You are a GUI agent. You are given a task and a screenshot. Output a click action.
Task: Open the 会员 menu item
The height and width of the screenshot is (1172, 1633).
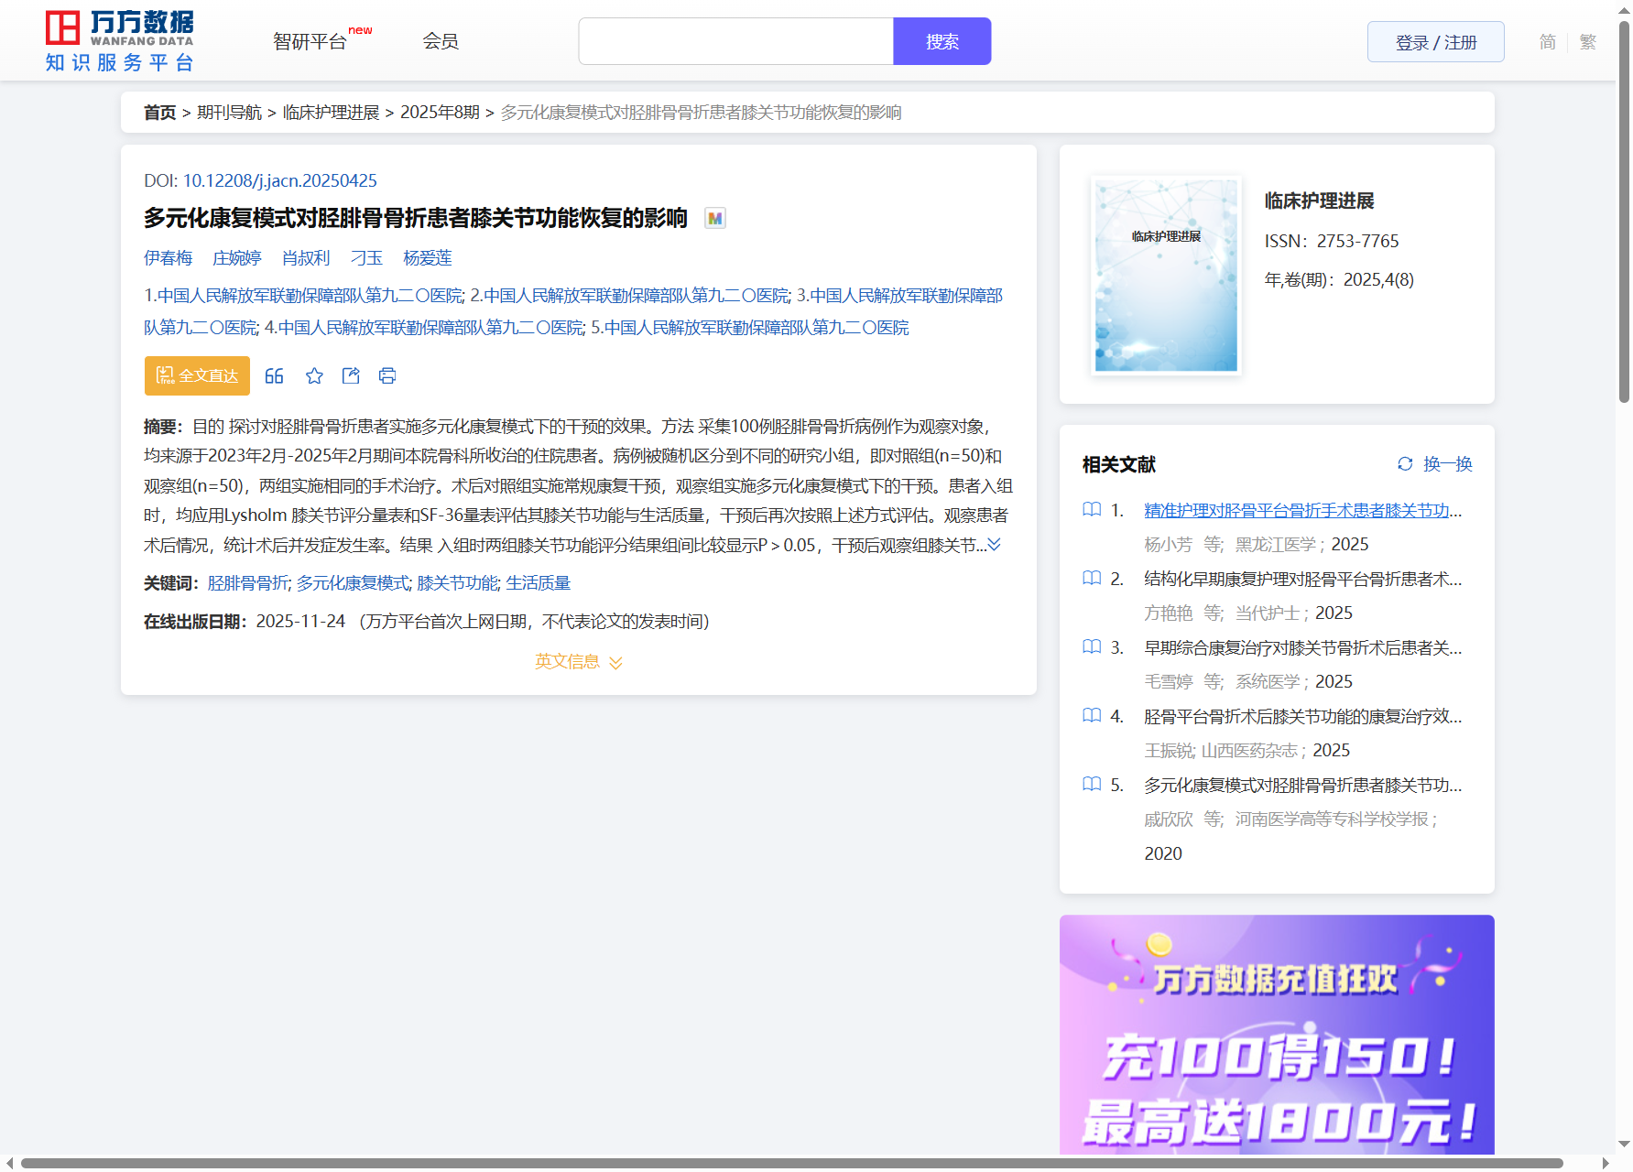440,42
